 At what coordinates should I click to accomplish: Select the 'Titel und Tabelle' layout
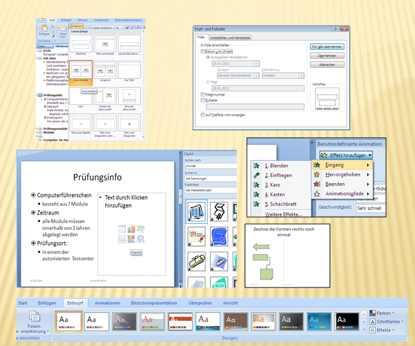(x=81, y=123)
